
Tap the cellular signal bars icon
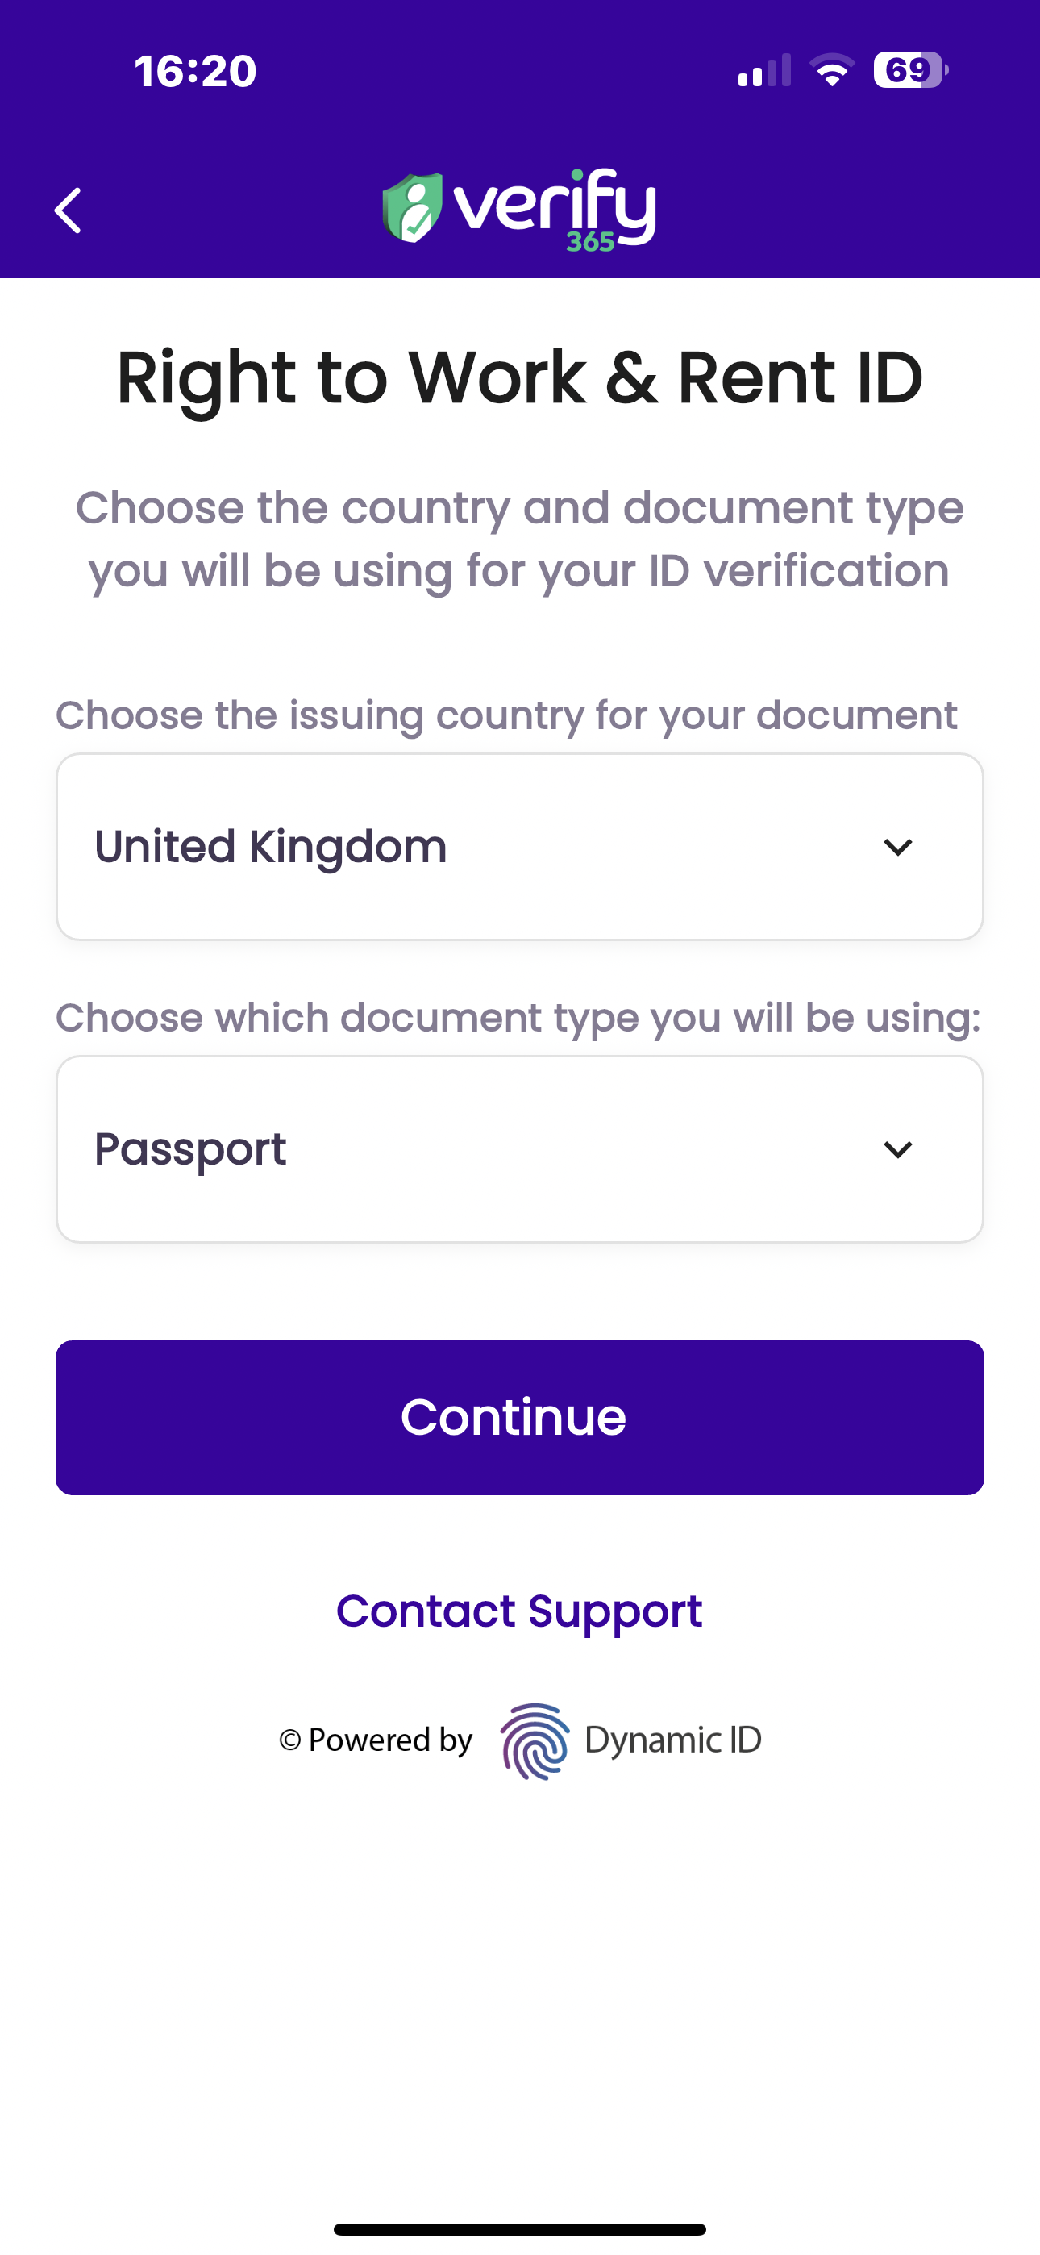click(764, 70)
